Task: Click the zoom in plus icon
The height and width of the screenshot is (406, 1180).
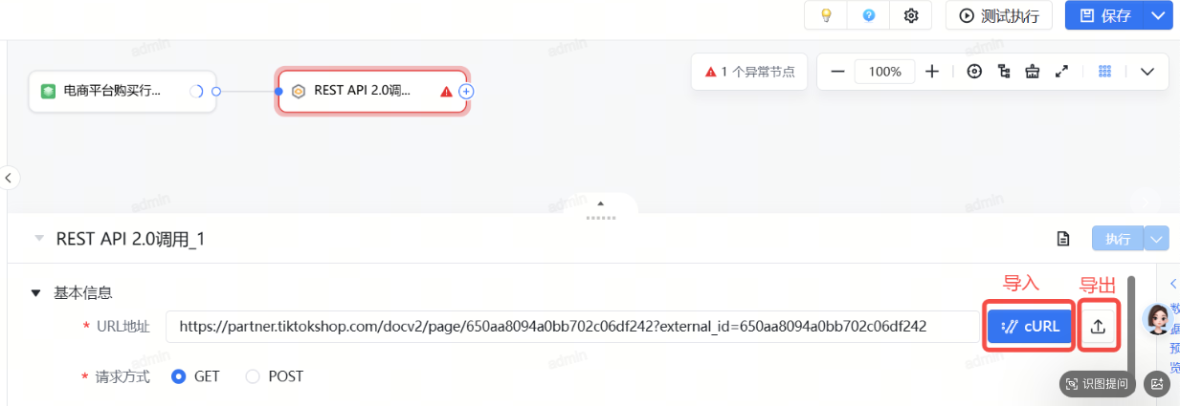Action: (x=932, y=72)
